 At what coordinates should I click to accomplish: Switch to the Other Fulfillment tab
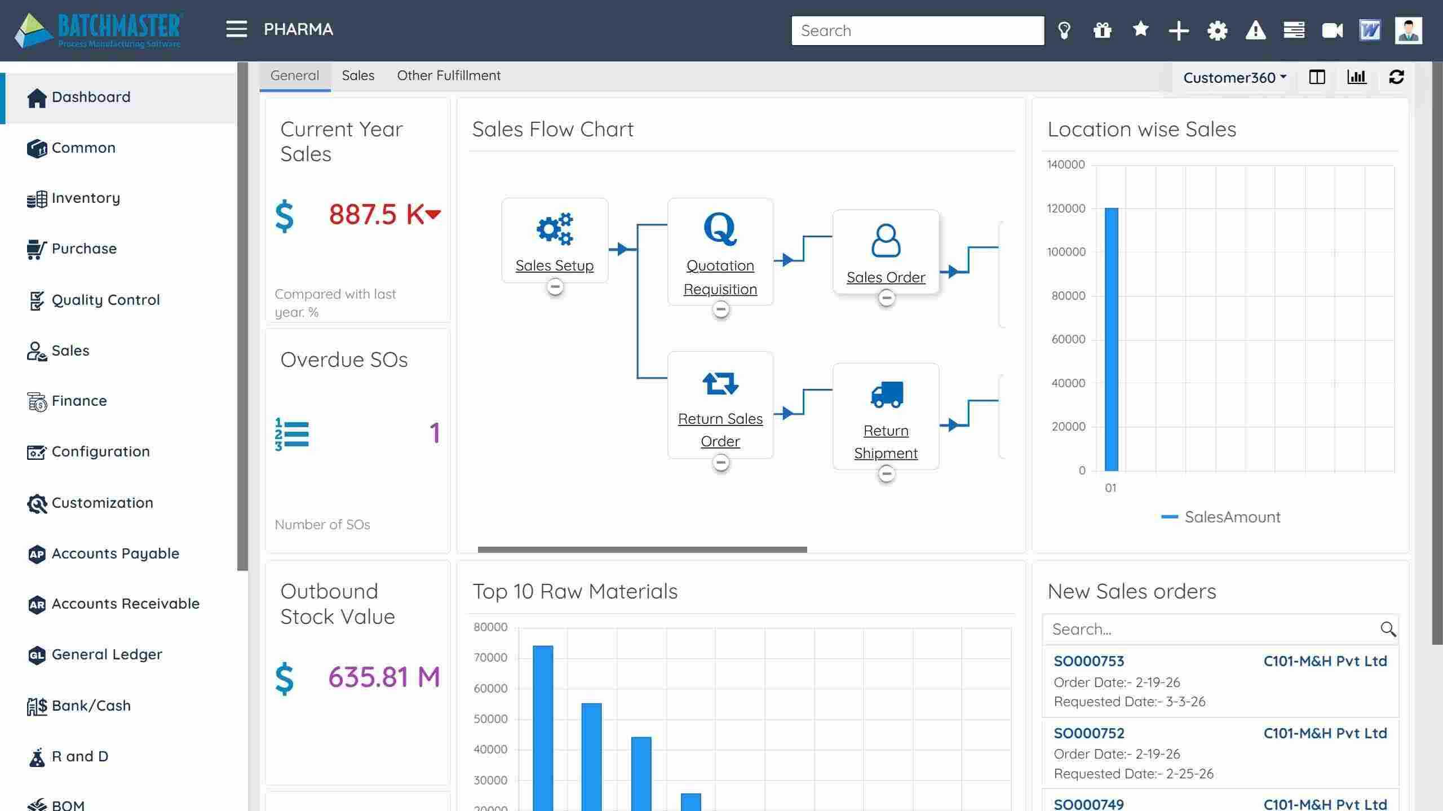449,76
